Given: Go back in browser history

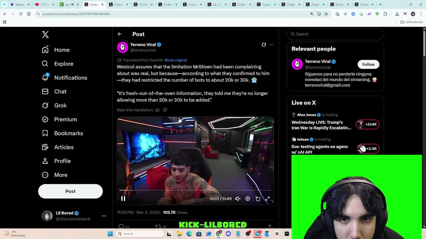Looking at the screenshot, I should pyautogui.click(x=5, y=14).
